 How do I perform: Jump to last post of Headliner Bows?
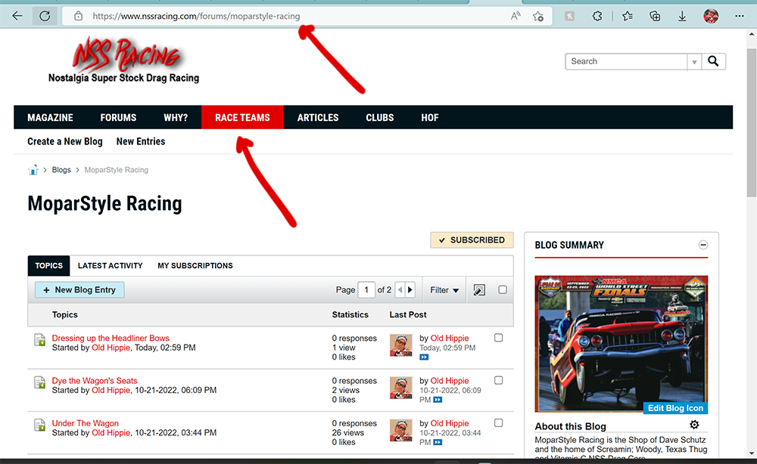[424, 357]
